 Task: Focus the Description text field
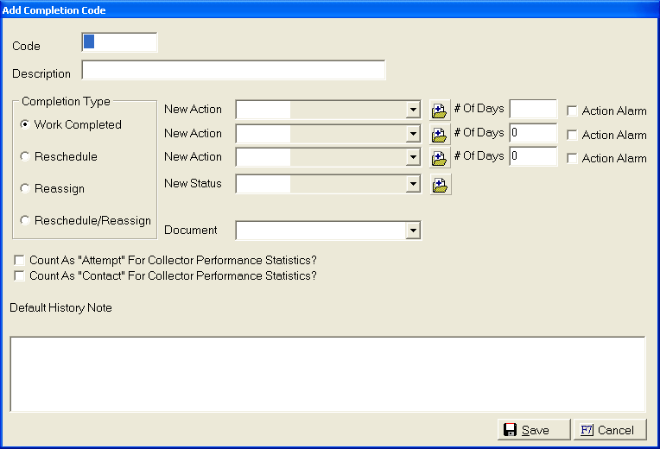[x=233, y=70]
